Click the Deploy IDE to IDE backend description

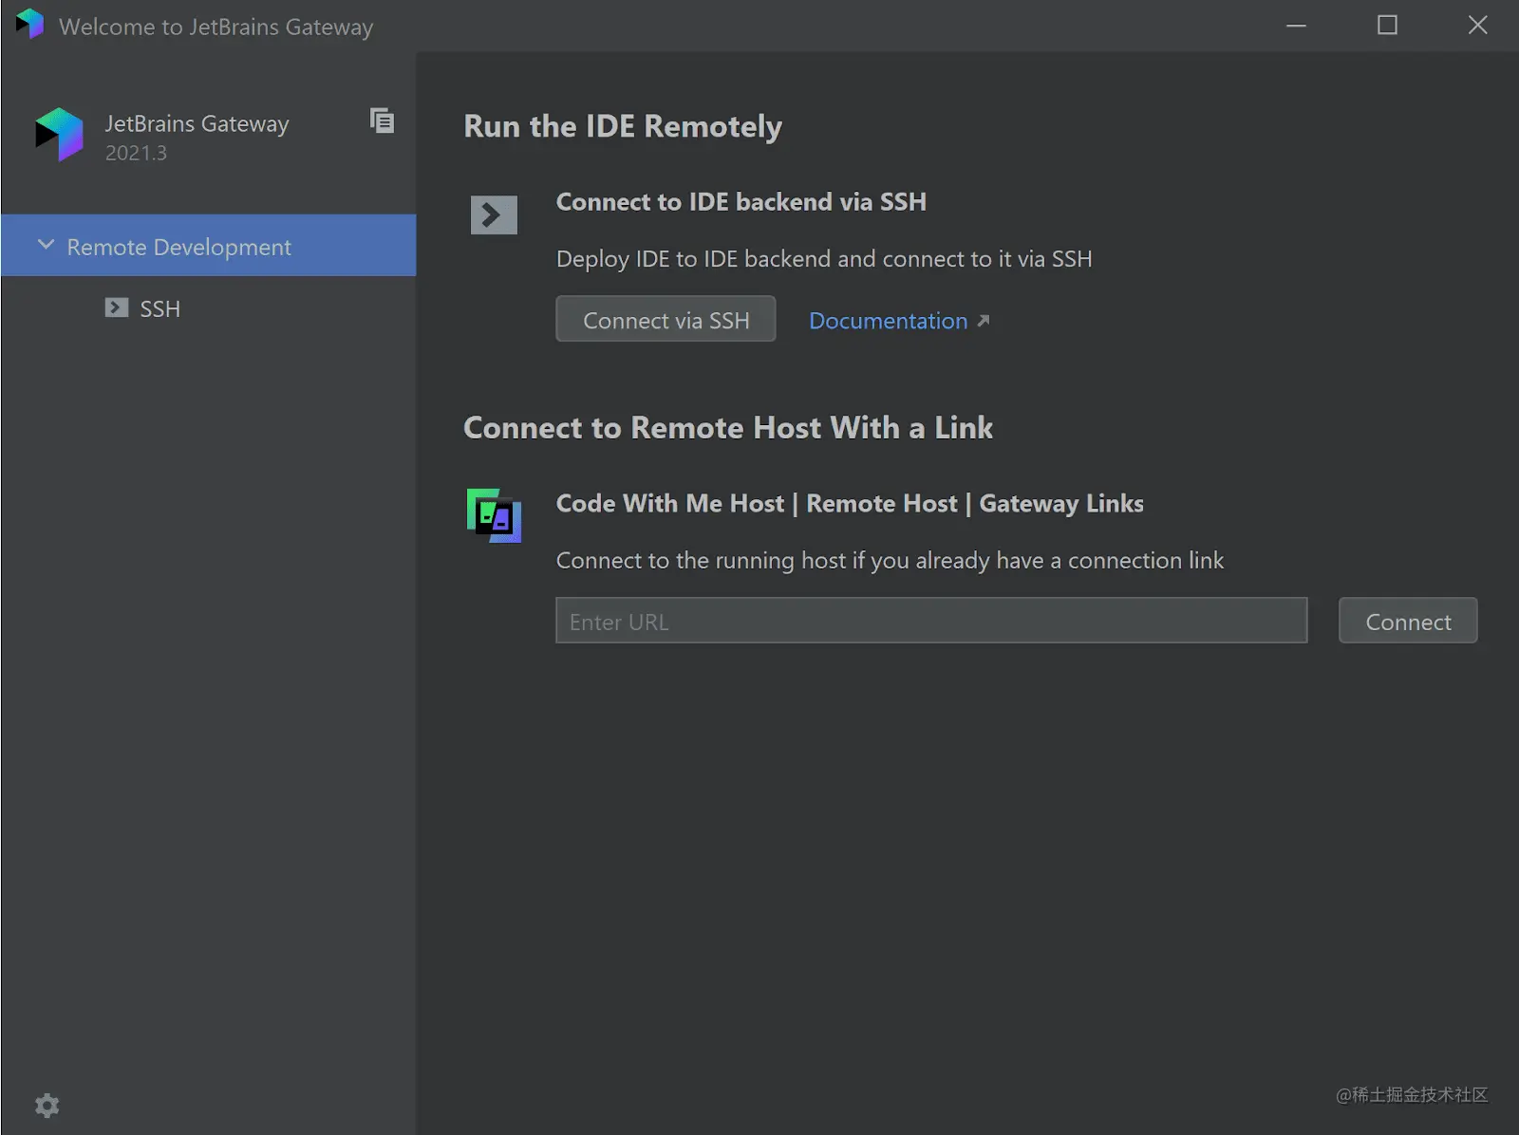pyautogui.click(x=824, y=259)
